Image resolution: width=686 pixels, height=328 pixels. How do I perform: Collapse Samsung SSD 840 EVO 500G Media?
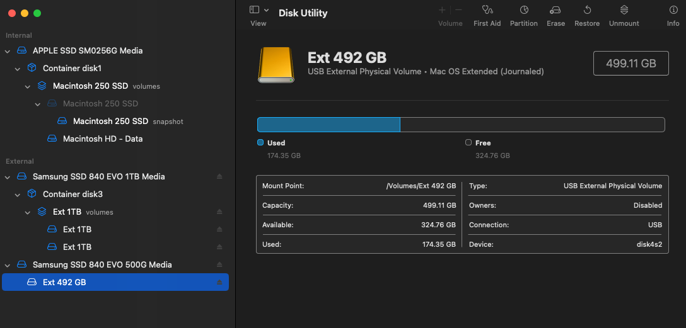pyautogui.click(x=8, y=264)
